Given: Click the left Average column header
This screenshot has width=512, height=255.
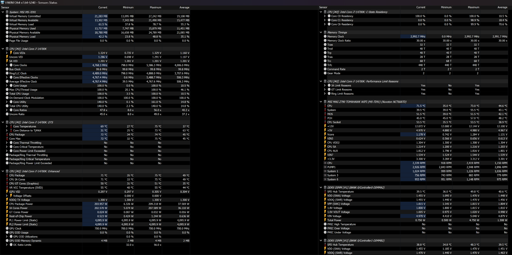Looking at the screenshot, I should click(x=184, y=7).
